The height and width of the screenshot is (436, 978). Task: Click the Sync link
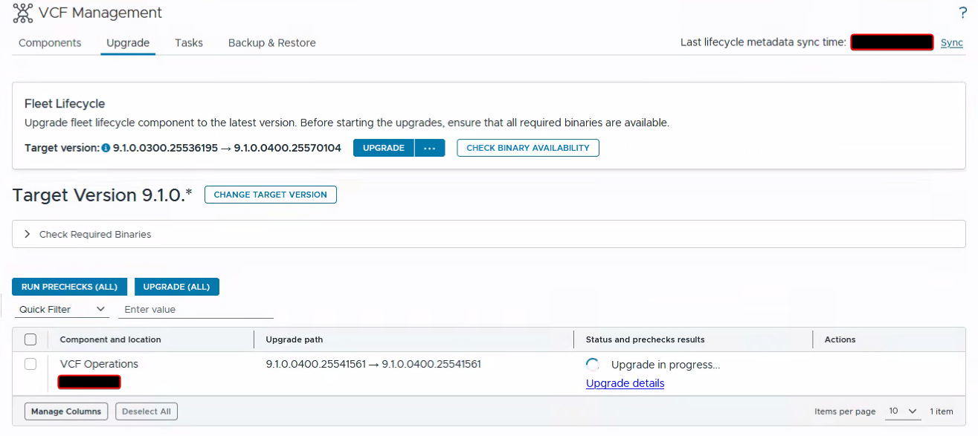(952, 42)
